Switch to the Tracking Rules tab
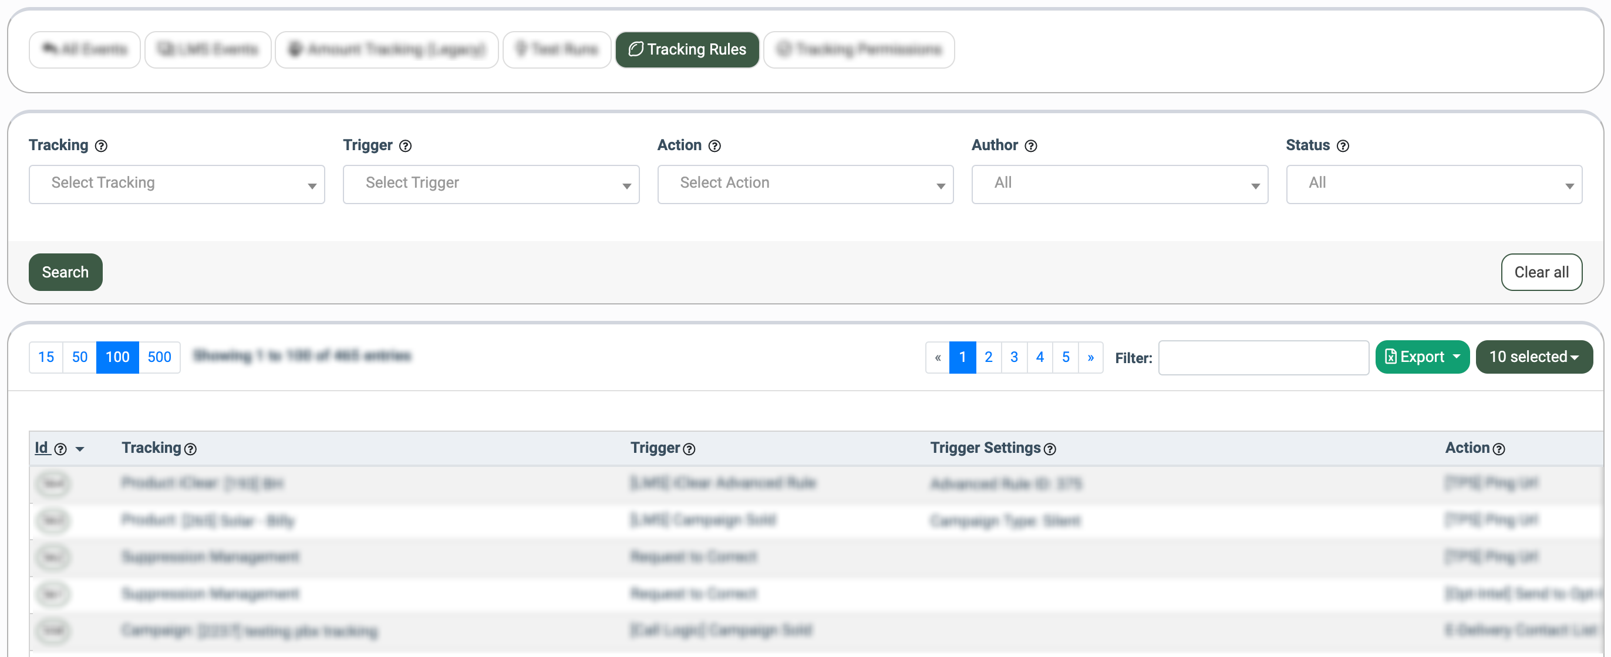Viewport: 1611px width, 657px height. coord(687,49)
